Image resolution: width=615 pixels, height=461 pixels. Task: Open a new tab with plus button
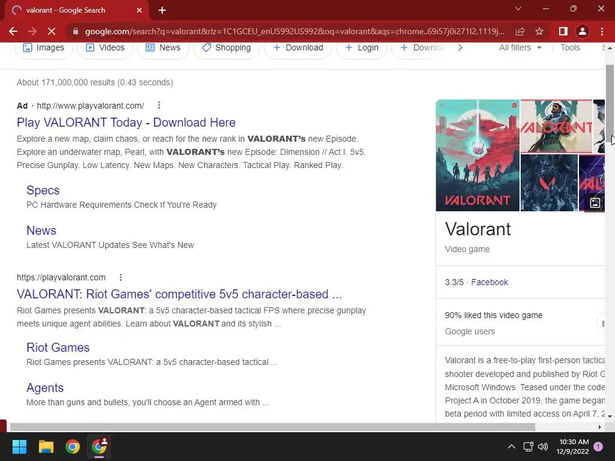pos(162,10)
